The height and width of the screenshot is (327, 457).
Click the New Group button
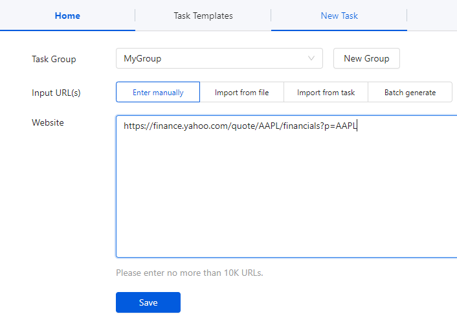[366, 58]
